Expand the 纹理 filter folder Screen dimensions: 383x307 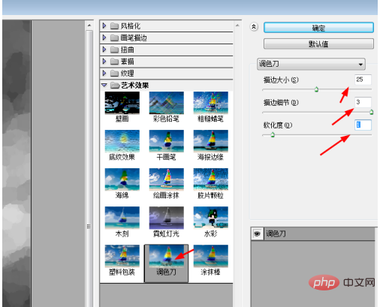tap(104, 74)
